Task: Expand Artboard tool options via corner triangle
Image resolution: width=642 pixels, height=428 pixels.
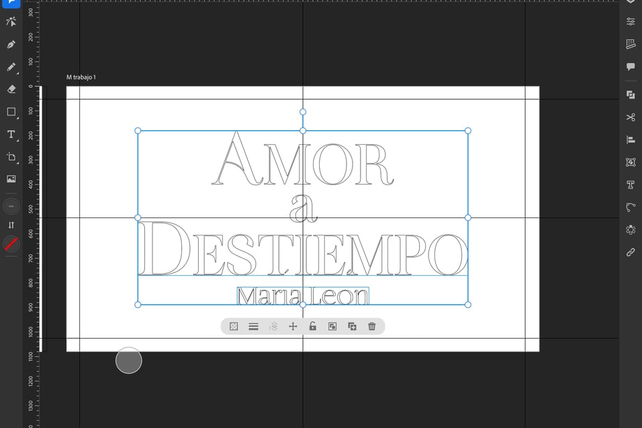Action: pyautogui.click(x=17, y=163)
